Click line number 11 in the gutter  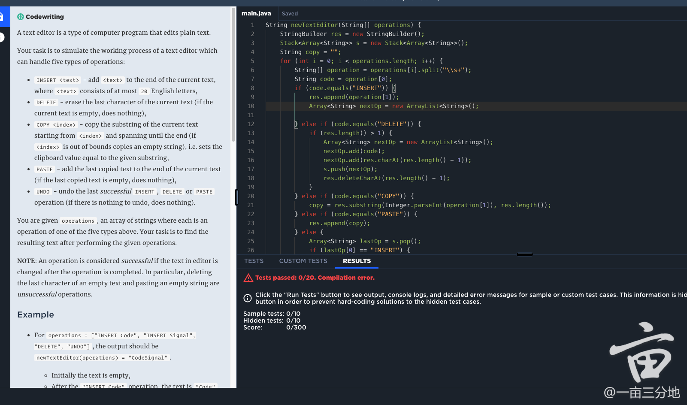(251, 115)
